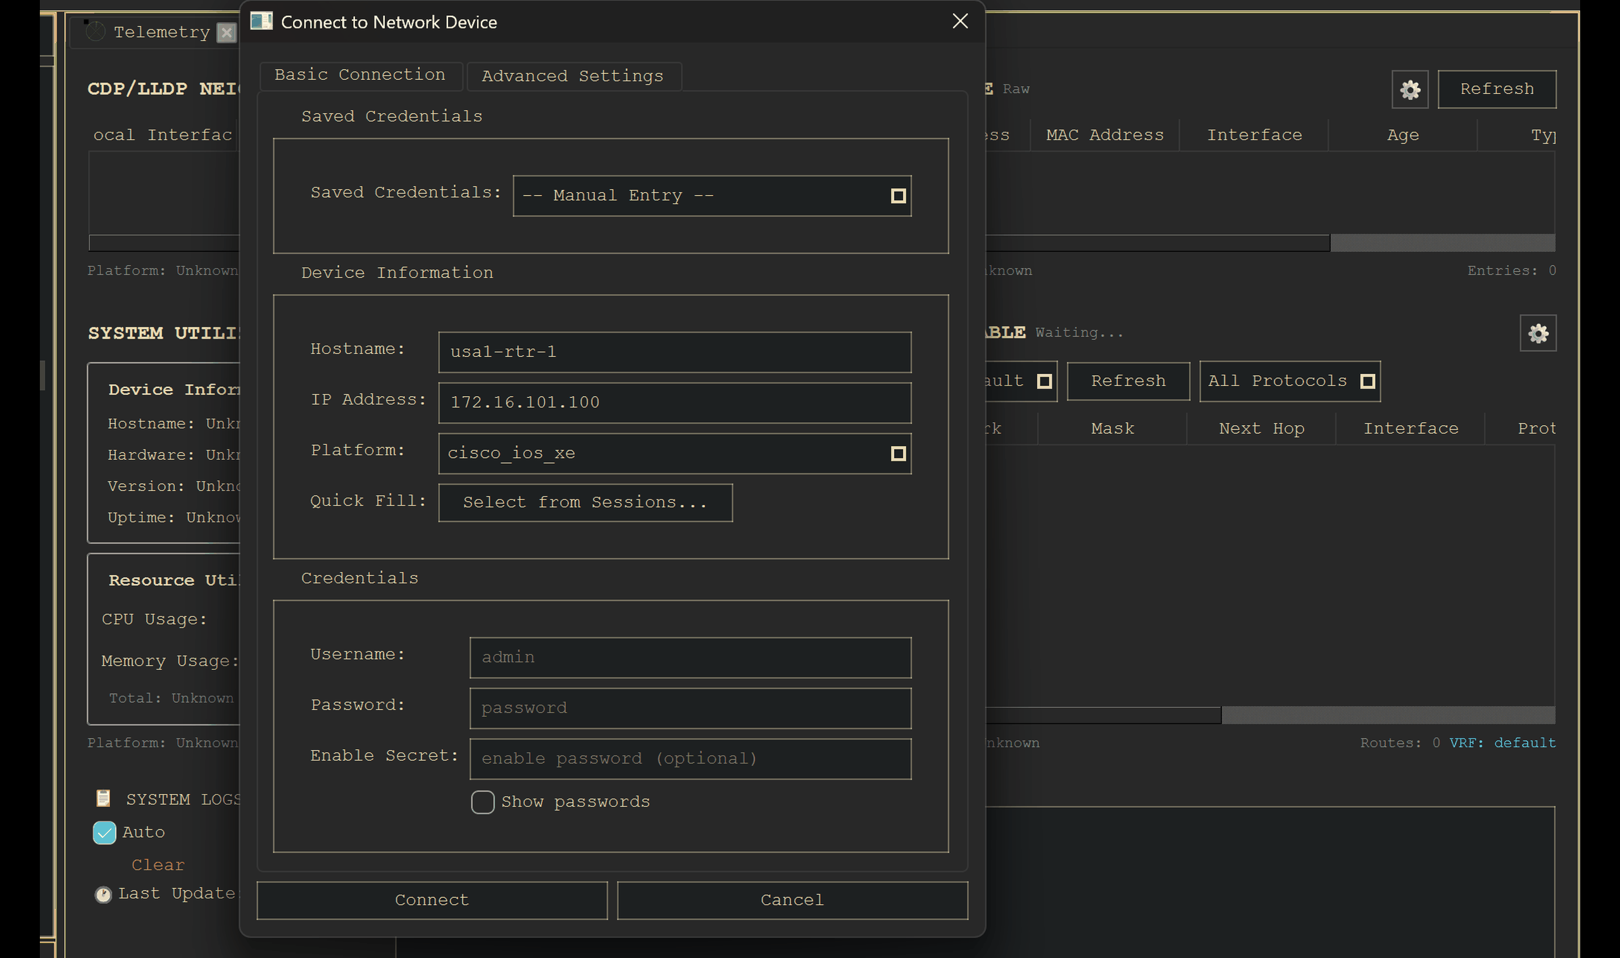This screenshot has height=958, width=1620.
Task: Switch to the Advanced Settings tab
Action: (x=573, y=76)
